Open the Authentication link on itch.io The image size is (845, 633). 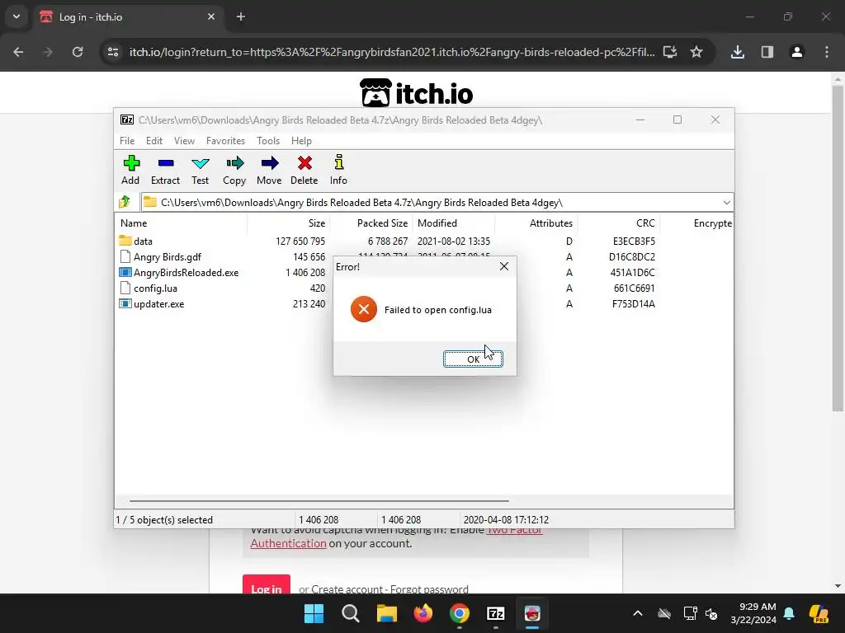pyautogui.click(x=288, y=543)
